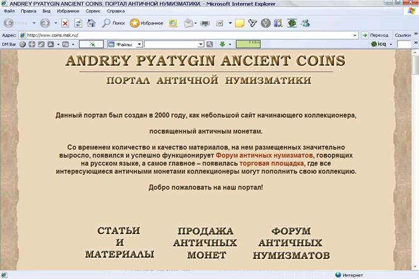Go to the Home page icon

point(91,23)
